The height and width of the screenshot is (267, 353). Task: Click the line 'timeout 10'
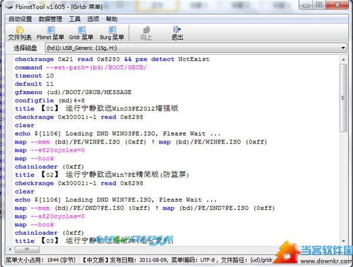34,76
